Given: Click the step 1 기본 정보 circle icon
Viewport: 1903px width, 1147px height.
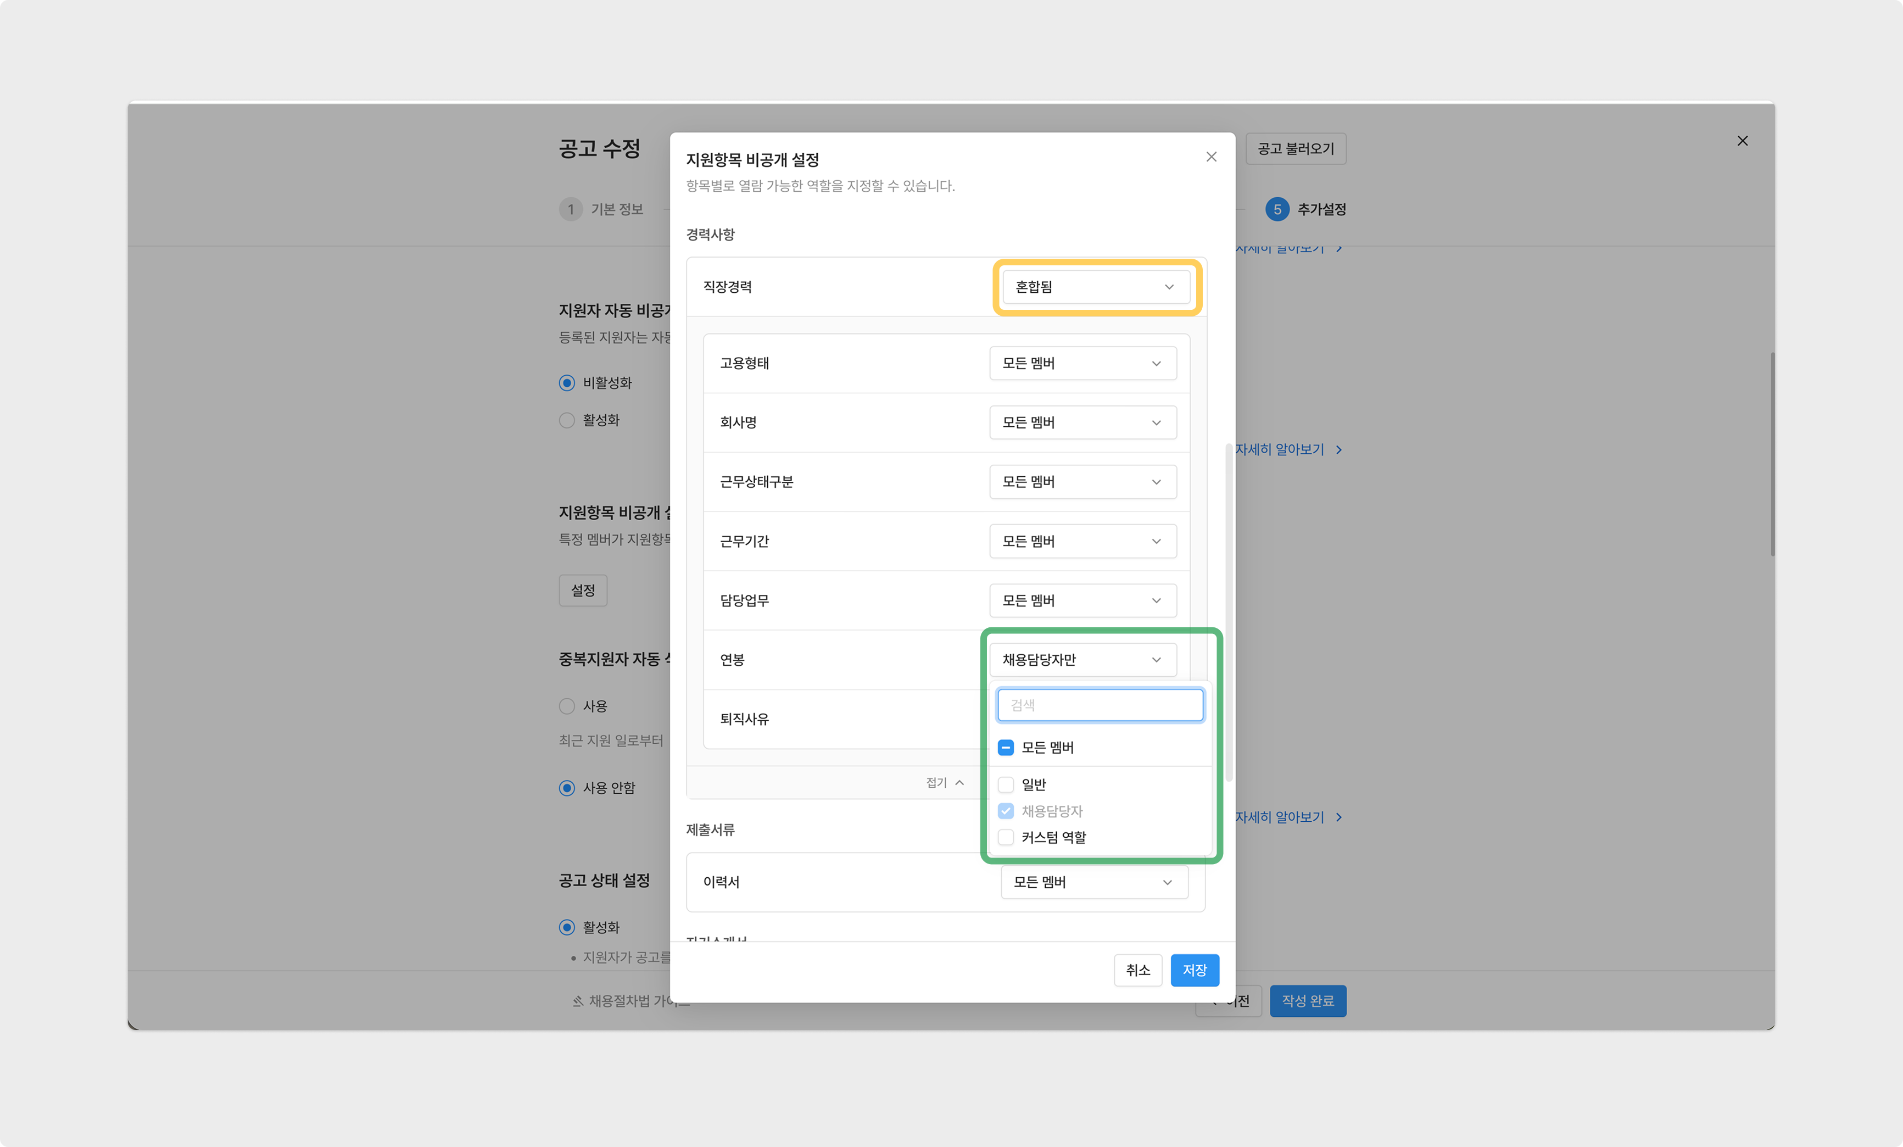Looking at the screenshot, I should point(571,209).
